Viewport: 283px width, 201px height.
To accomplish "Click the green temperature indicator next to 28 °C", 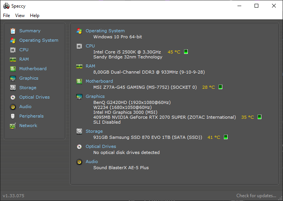I will click(220, 87).
